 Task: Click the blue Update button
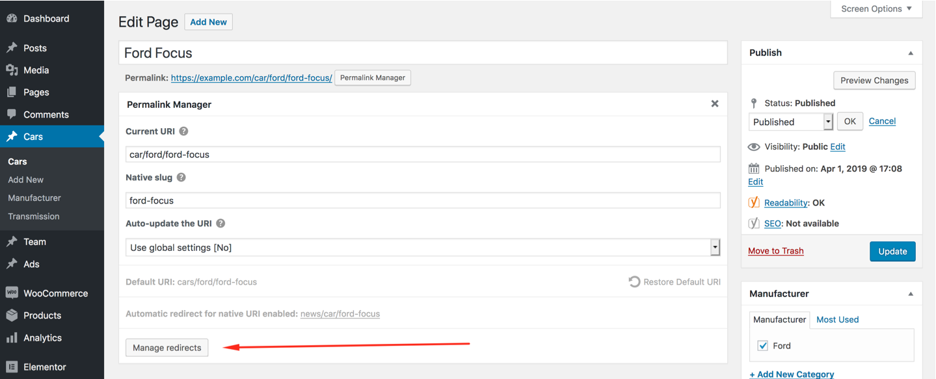click(x=892, y=252)
